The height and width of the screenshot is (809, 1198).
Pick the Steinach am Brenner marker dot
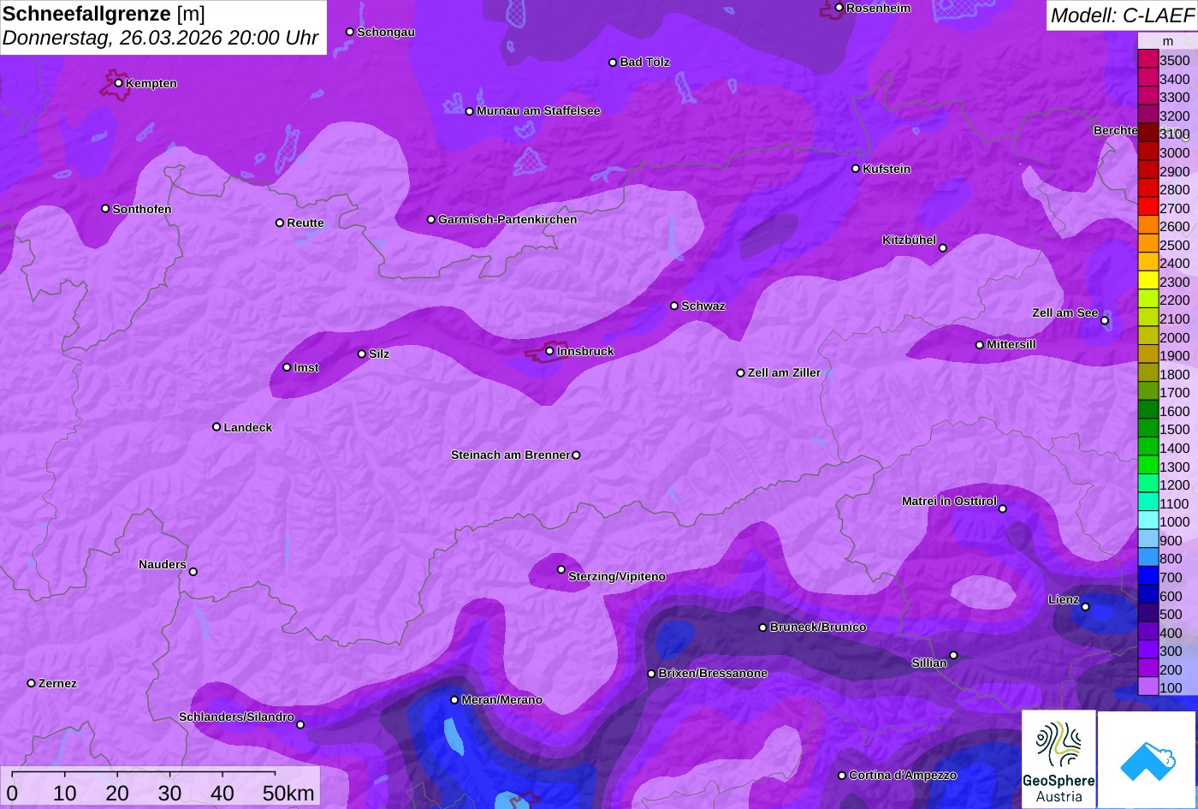click(576, 455)
